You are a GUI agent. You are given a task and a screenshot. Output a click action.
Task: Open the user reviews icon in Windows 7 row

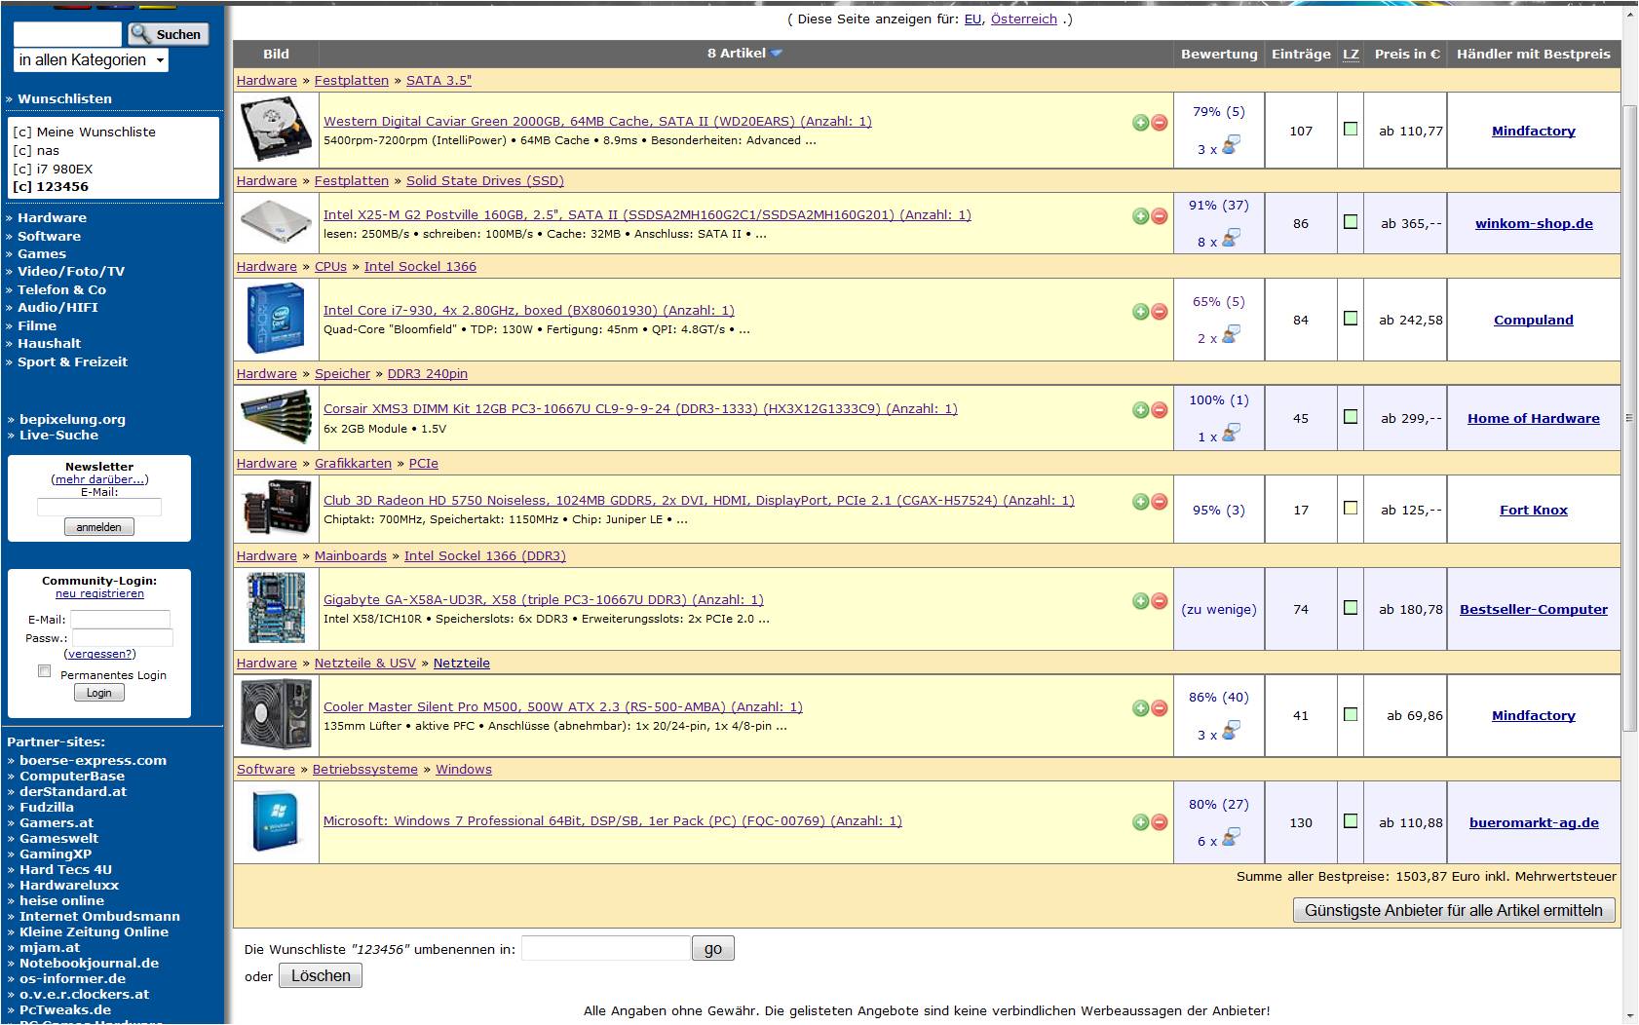click(x=1231, y=837)
